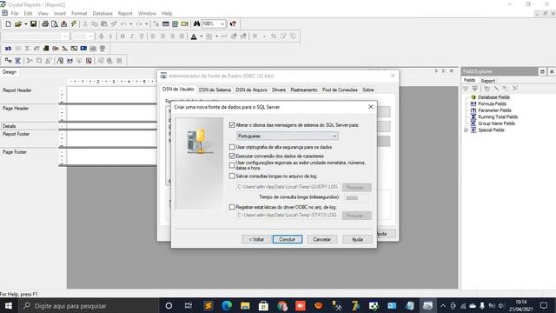Select 'Group Name Fields' tree item

click(496, 123)
